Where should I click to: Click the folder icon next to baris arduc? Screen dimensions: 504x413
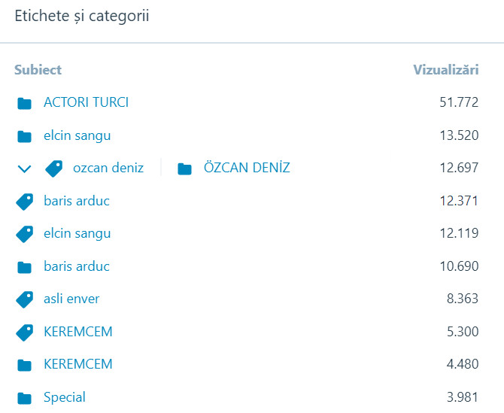pyautogui.click(x=25, y=267)
